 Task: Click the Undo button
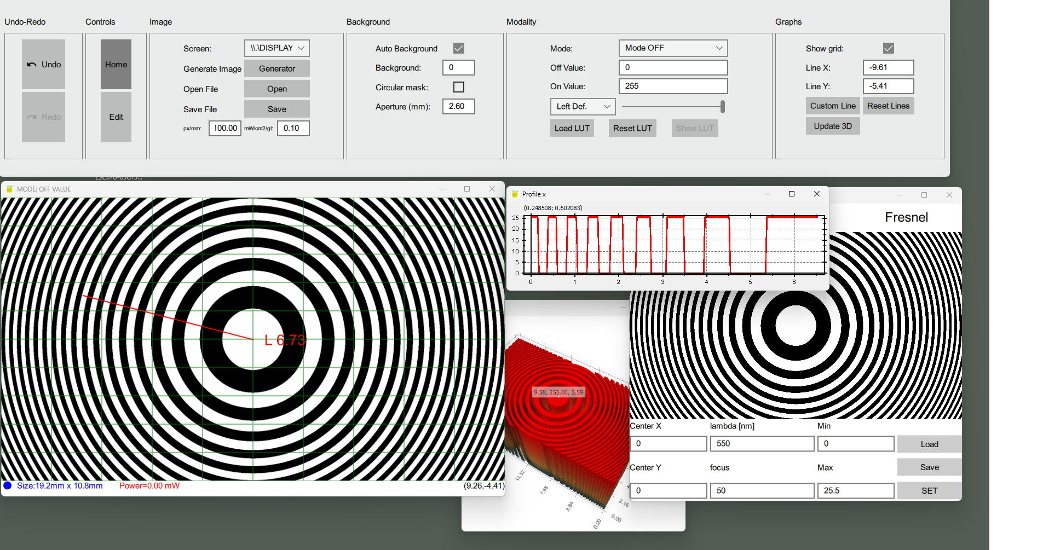pos(44,64)
